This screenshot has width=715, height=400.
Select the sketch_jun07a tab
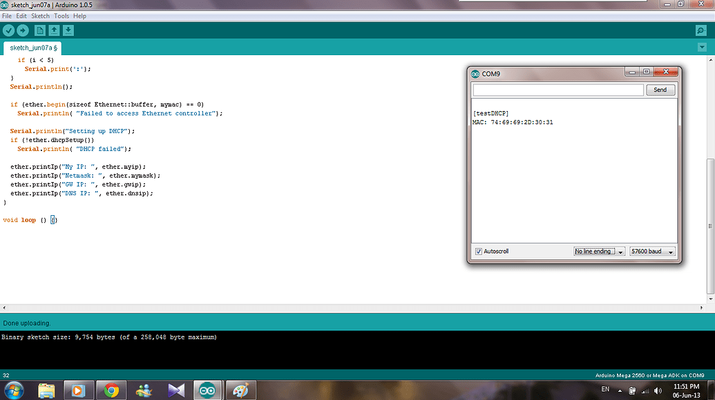click(x=32, y=48)
